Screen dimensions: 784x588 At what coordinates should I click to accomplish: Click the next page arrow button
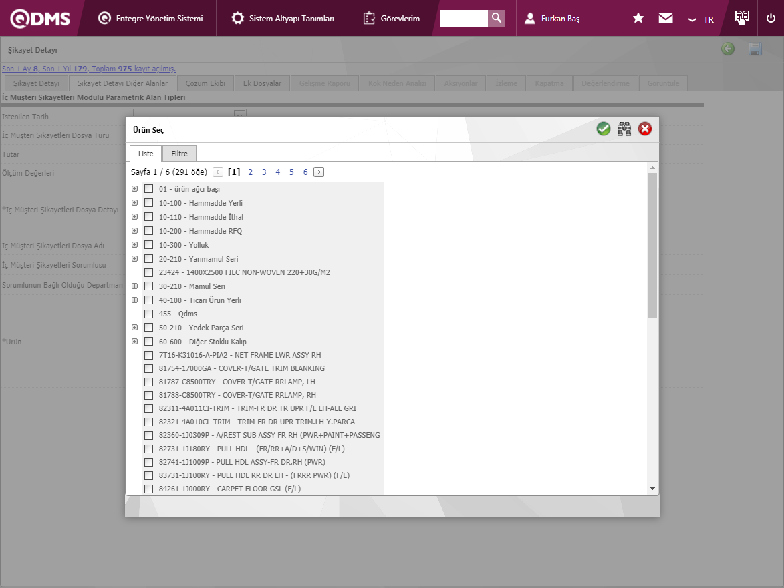(319, 172)
